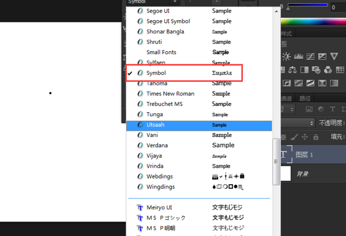Viewport: 346px width, 236px height.
Task: Filter layers by pixel layers icon
Action: (x=309, y=109)
